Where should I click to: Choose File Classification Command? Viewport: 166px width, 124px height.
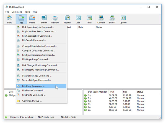(41, 36)
